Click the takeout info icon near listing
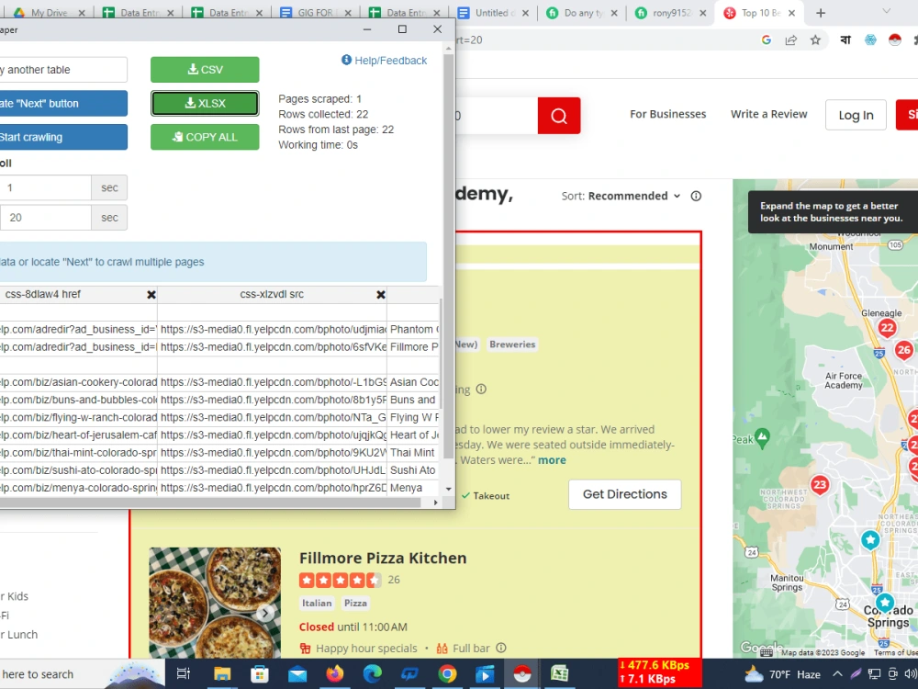 pyautogui.click(x=481, y=389)
